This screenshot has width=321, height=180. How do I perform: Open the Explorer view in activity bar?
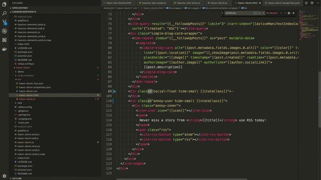(5, 4)
